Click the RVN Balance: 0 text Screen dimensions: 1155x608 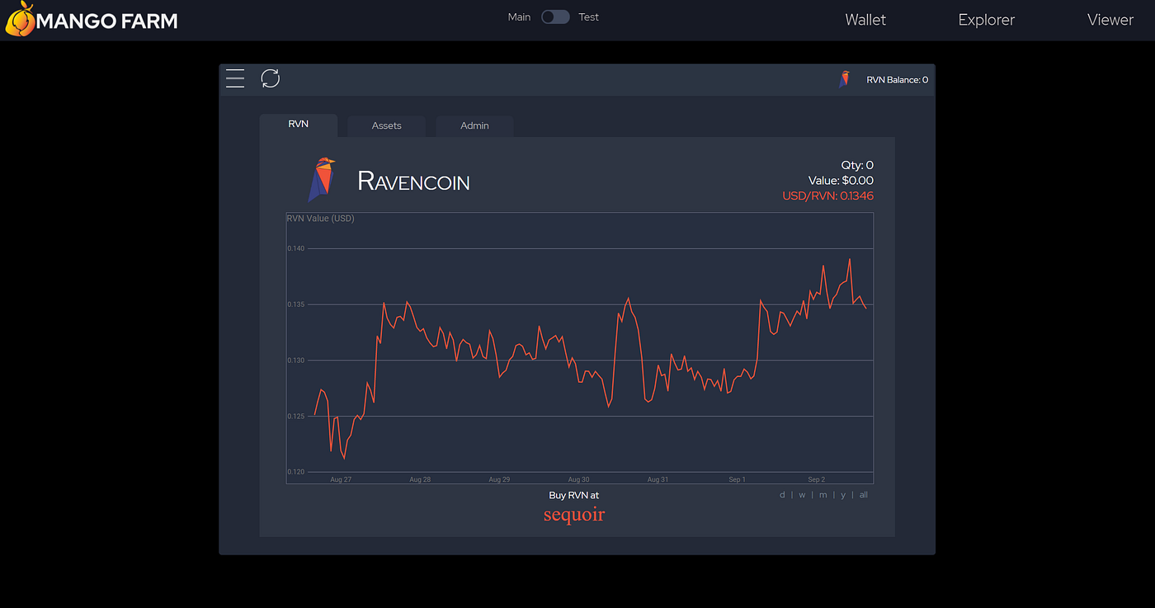(897, 80)
